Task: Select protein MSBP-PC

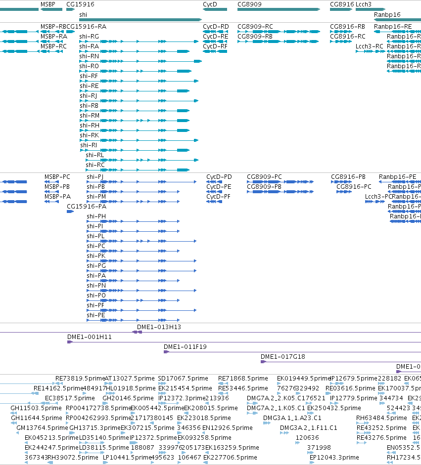Action: (x=51, y=182)
